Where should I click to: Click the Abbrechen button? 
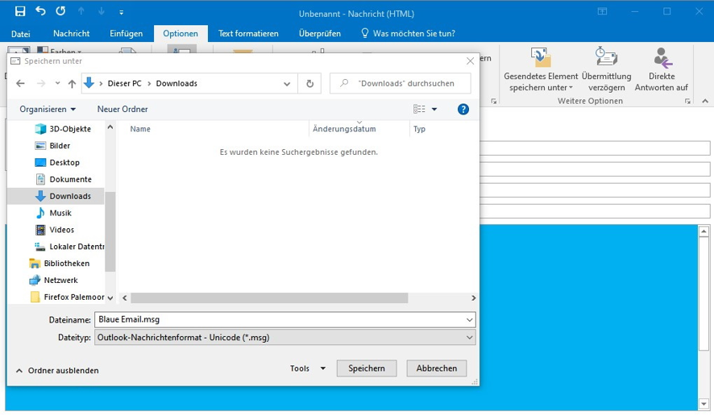(x=437, y=368)
